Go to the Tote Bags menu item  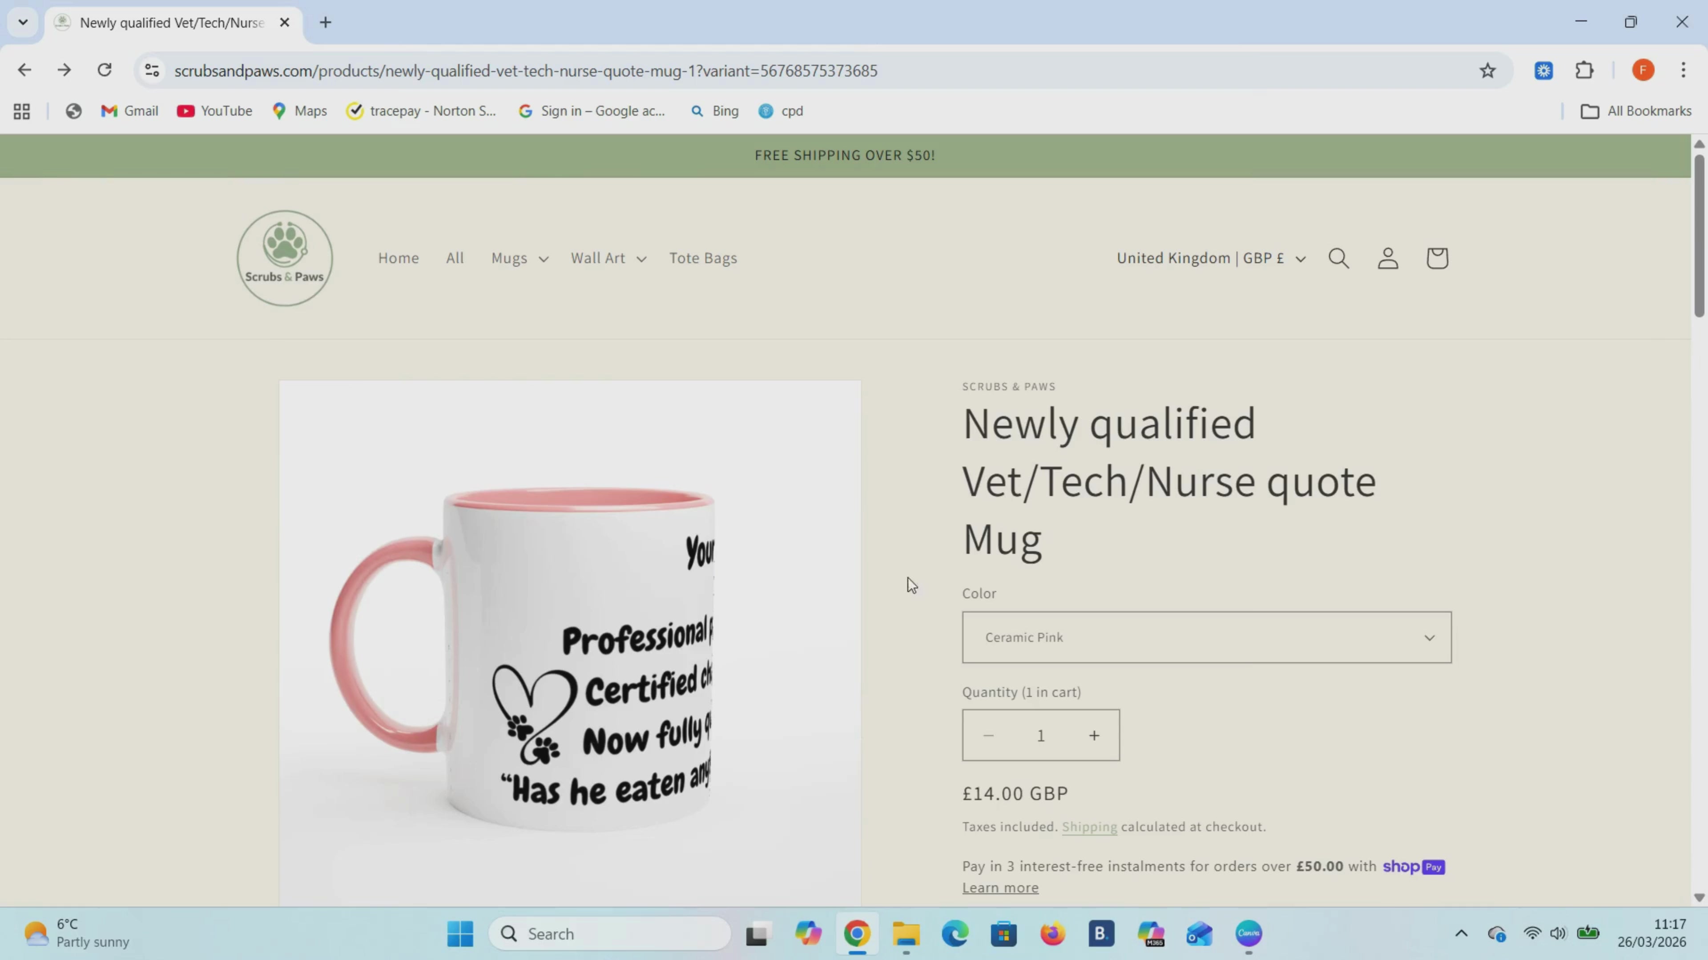tap(703, 258)
